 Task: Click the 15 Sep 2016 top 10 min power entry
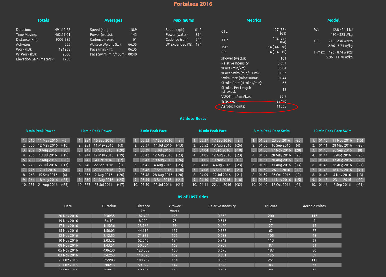tap(104, 141)
